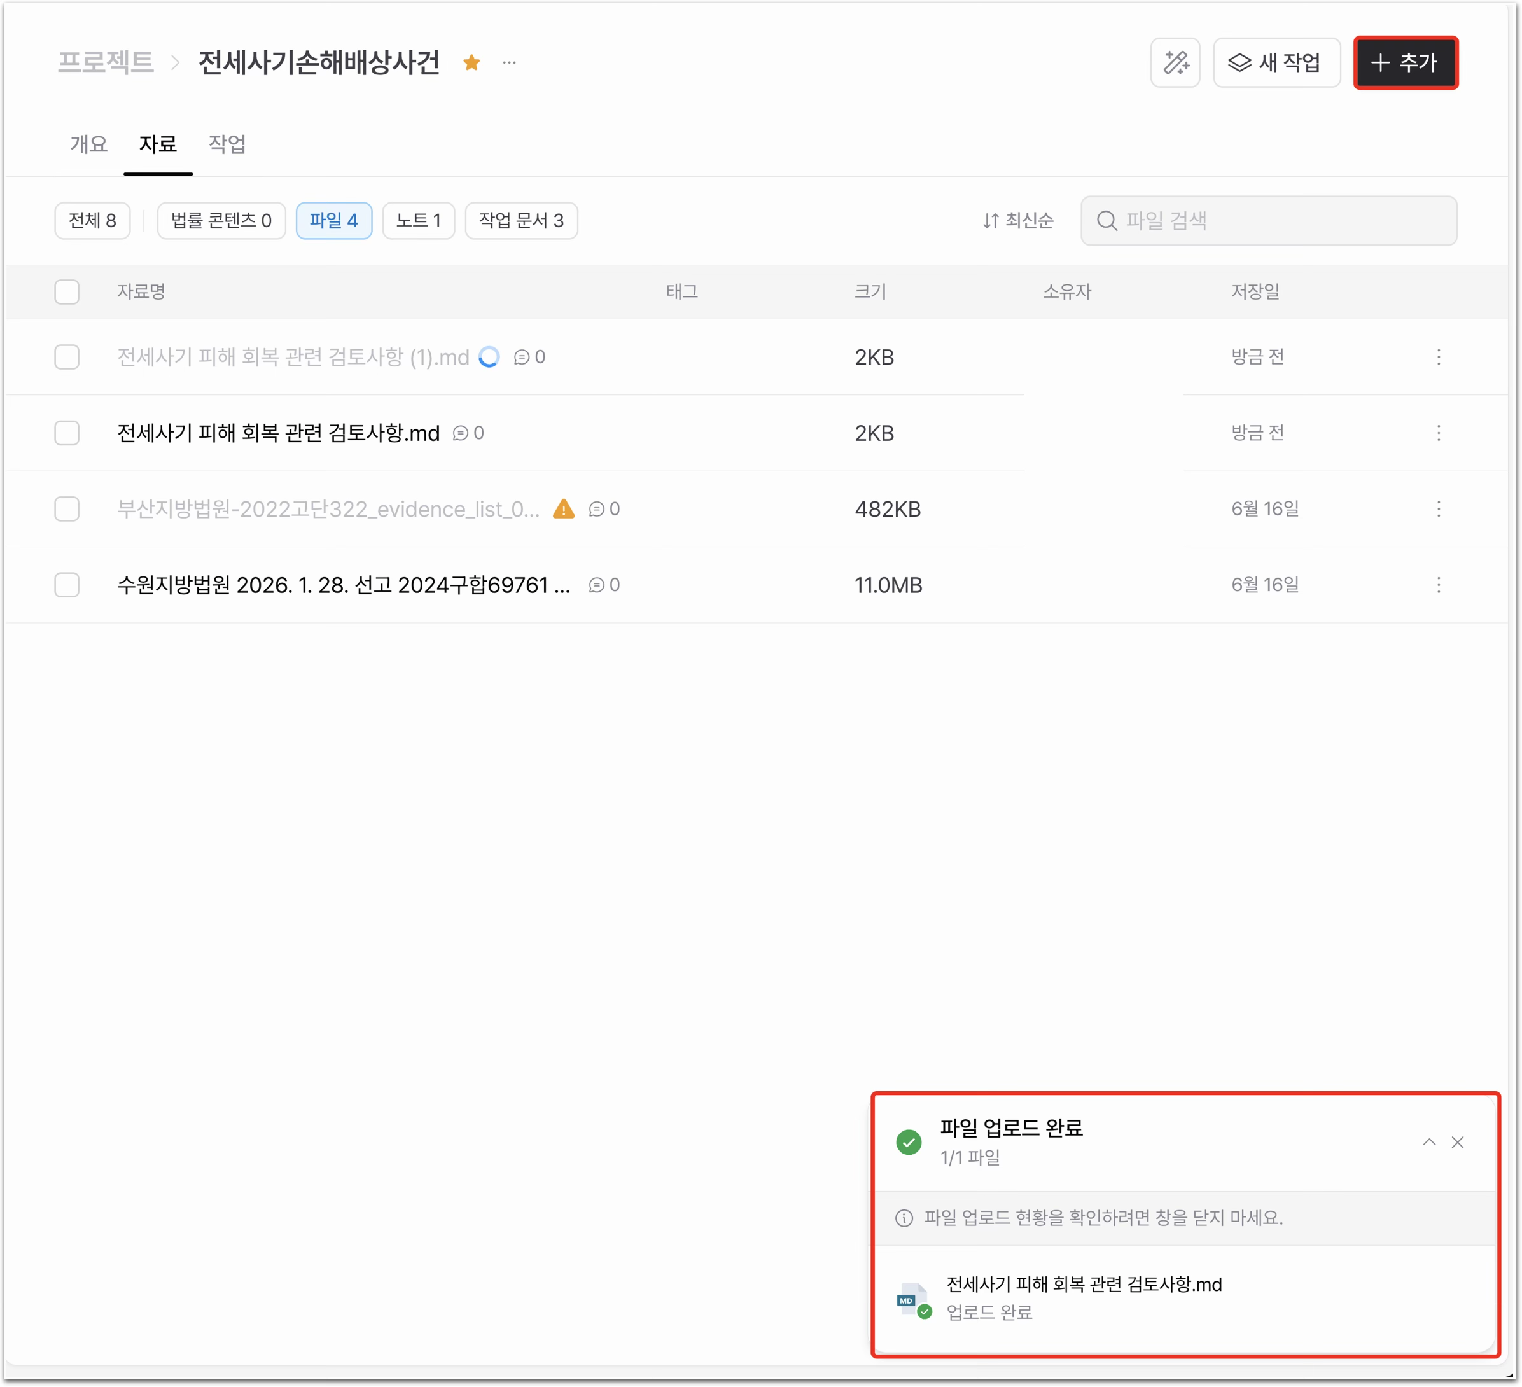Open the kebab menu for 수원지방법원 file row
Screen dimensions: 1522x1387
click(x=1438, y=585)
